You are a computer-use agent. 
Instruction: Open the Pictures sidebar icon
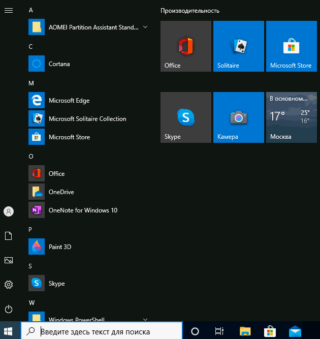(x=9, y=260)
